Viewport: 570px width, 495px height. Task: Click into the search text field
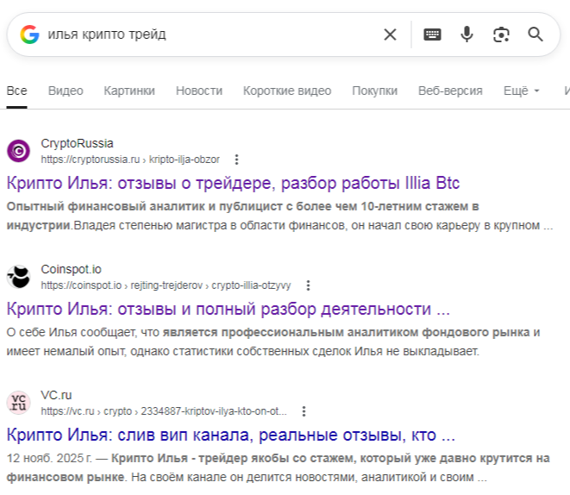coord(207,34)
